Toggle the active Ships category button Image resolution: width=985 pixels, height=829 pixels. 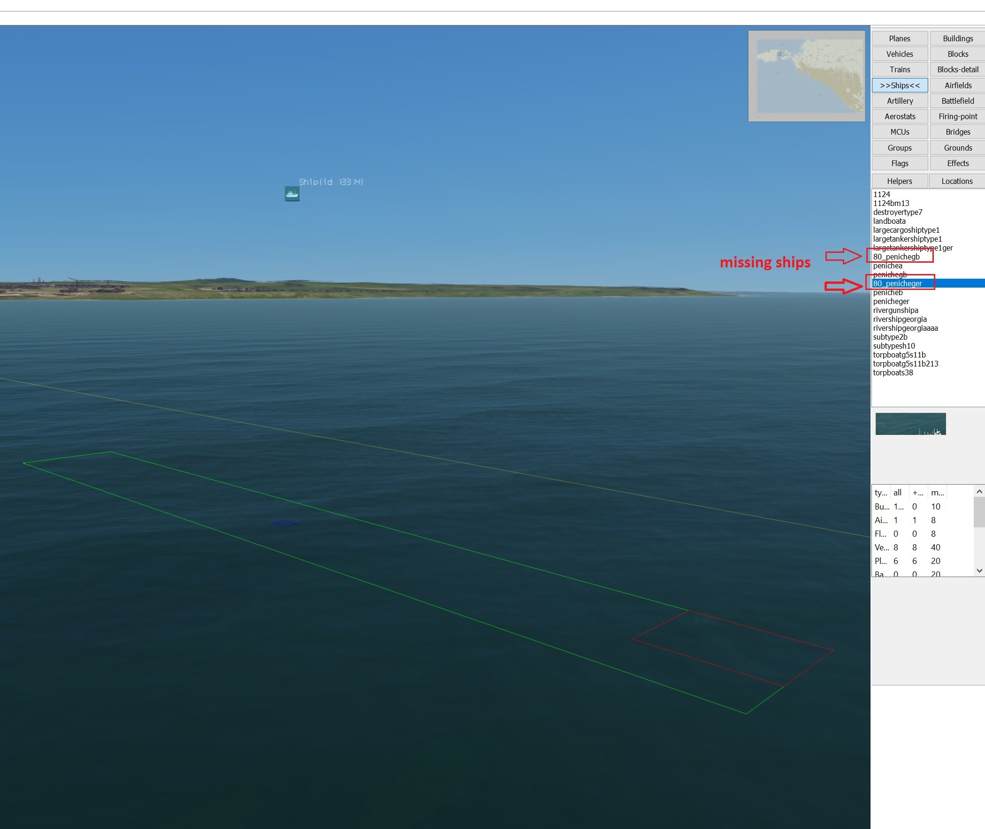(900, 85)
